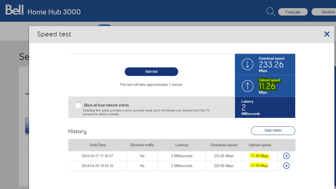Open search with the magnifier icon
This screenshot has height=189, width=336.
(270, 12)
